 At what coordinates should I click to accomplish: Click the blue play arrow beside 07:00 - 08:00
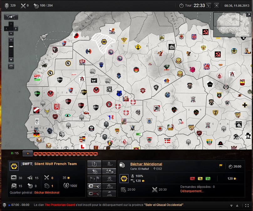click(x=9, y=205)
